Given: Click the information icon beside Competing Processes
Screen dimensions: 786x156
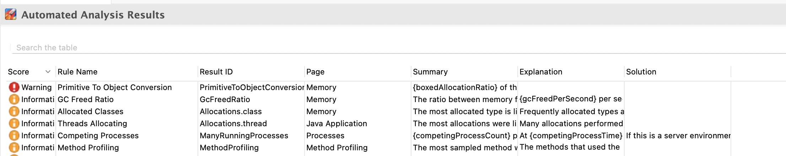Looking at the screenshot, I should (14, 135).
